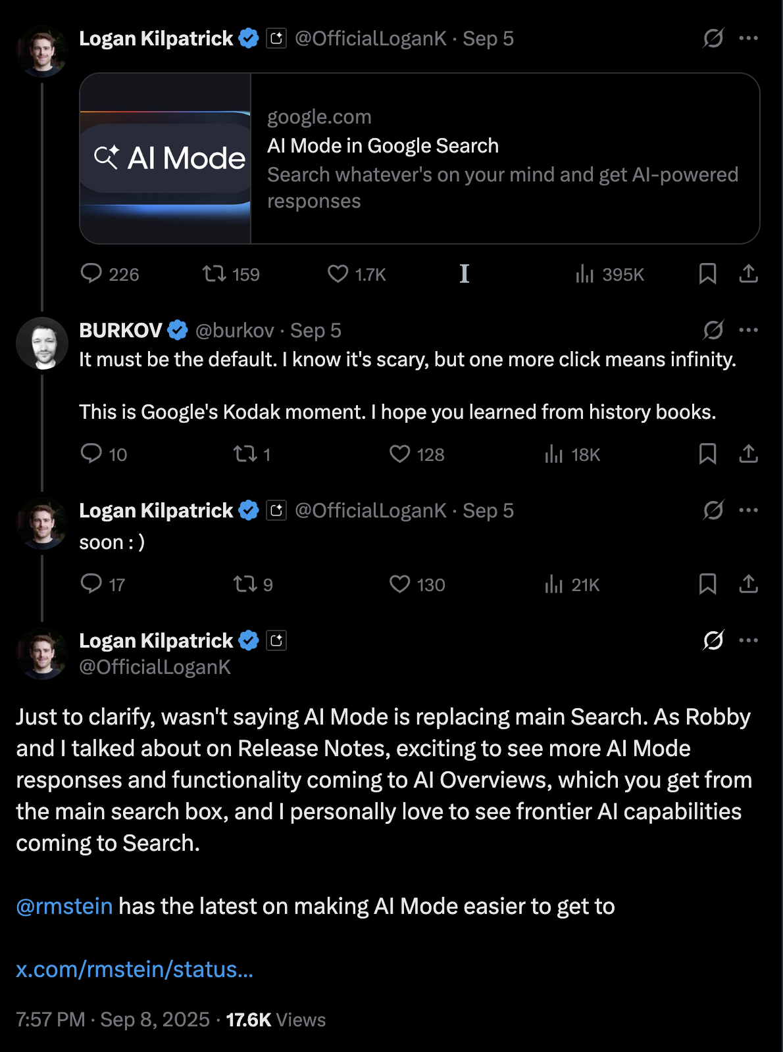Click the @burkov handle
The height and width of the screenshot is (1052, 783).
coord(234,330)
